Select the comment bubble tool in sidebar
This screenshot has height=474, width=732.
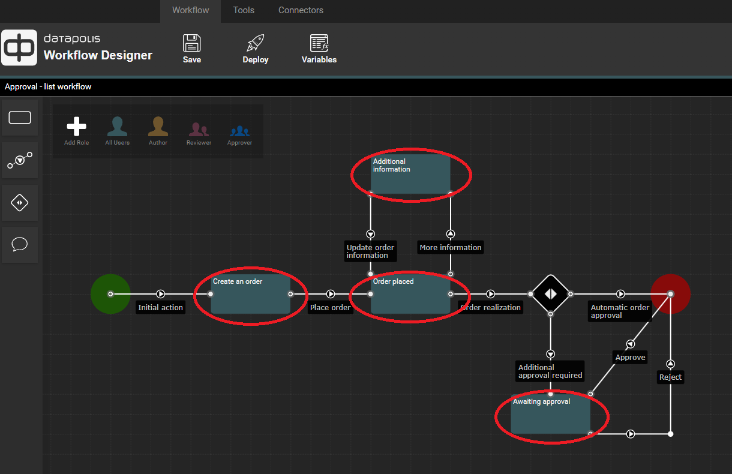(20, 245)
